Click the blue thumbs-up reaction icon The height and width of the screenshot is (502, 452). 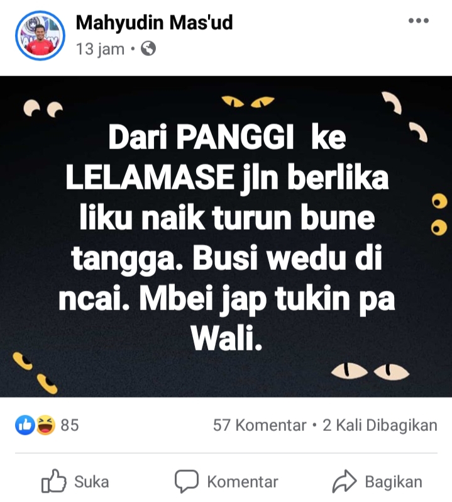tap(25, 425)
